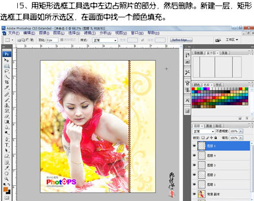Viewport: 254px width, 201px height.
Task: Select the Zoom magnifier tool
Action: pyautogui.click(x=7, y=179)
